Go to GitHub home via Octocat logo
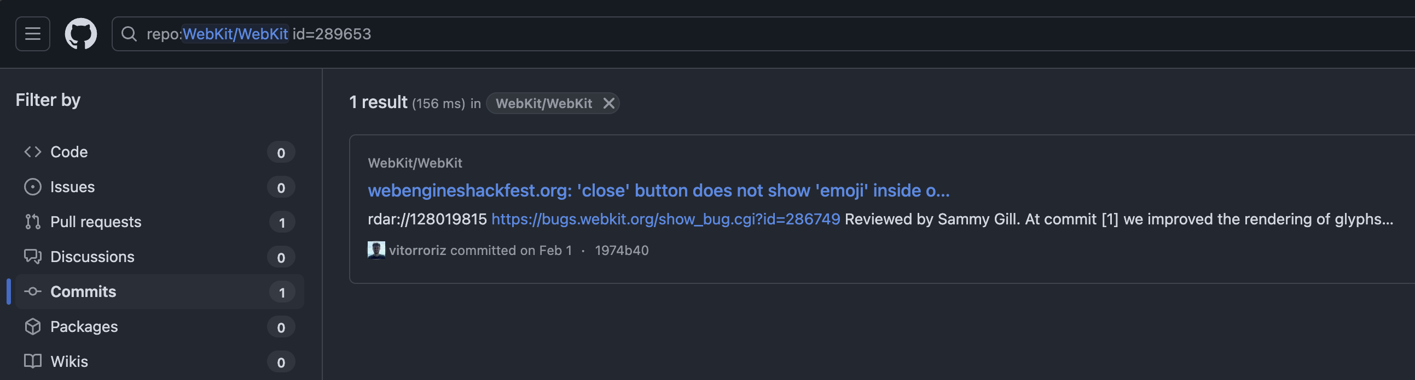 (x=81, y=34)
